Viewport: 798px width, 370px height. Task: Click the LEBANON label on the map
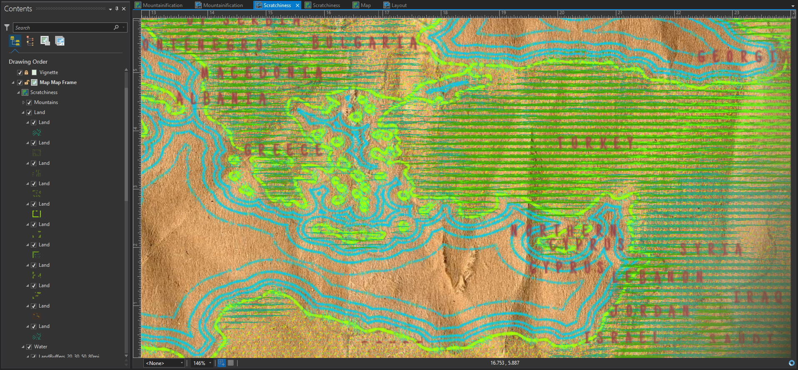658,276
